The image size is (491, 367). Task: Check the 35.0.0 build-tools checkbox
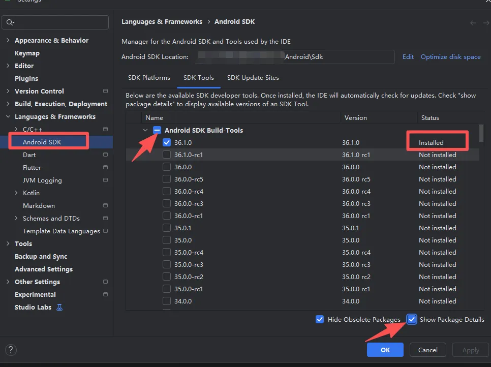167,240
